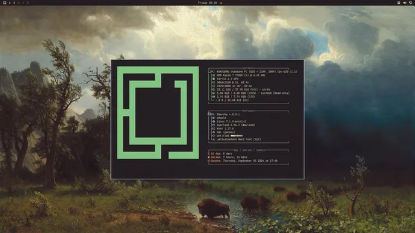Click the package icon beside 941 (pacman)
Screen dimensions: 415x233
pos(213,132)
